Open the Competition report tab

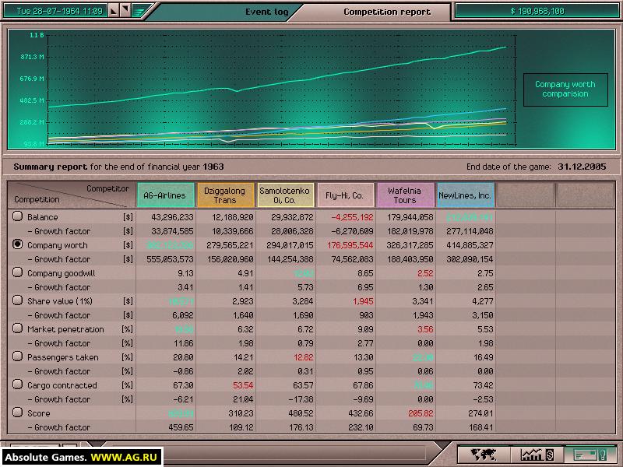pyautogui.click(x=387, y=12)
